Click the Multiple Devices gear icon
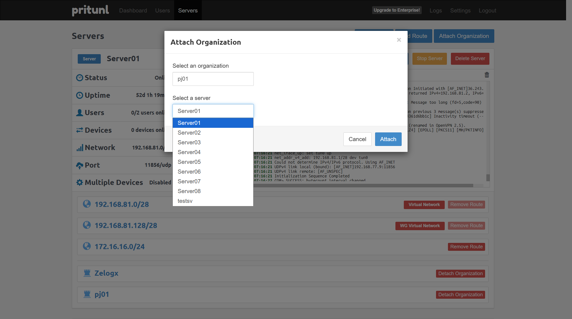Image resolution: width=572 pixels, height=319 pixels. click(x=79, y=183)
